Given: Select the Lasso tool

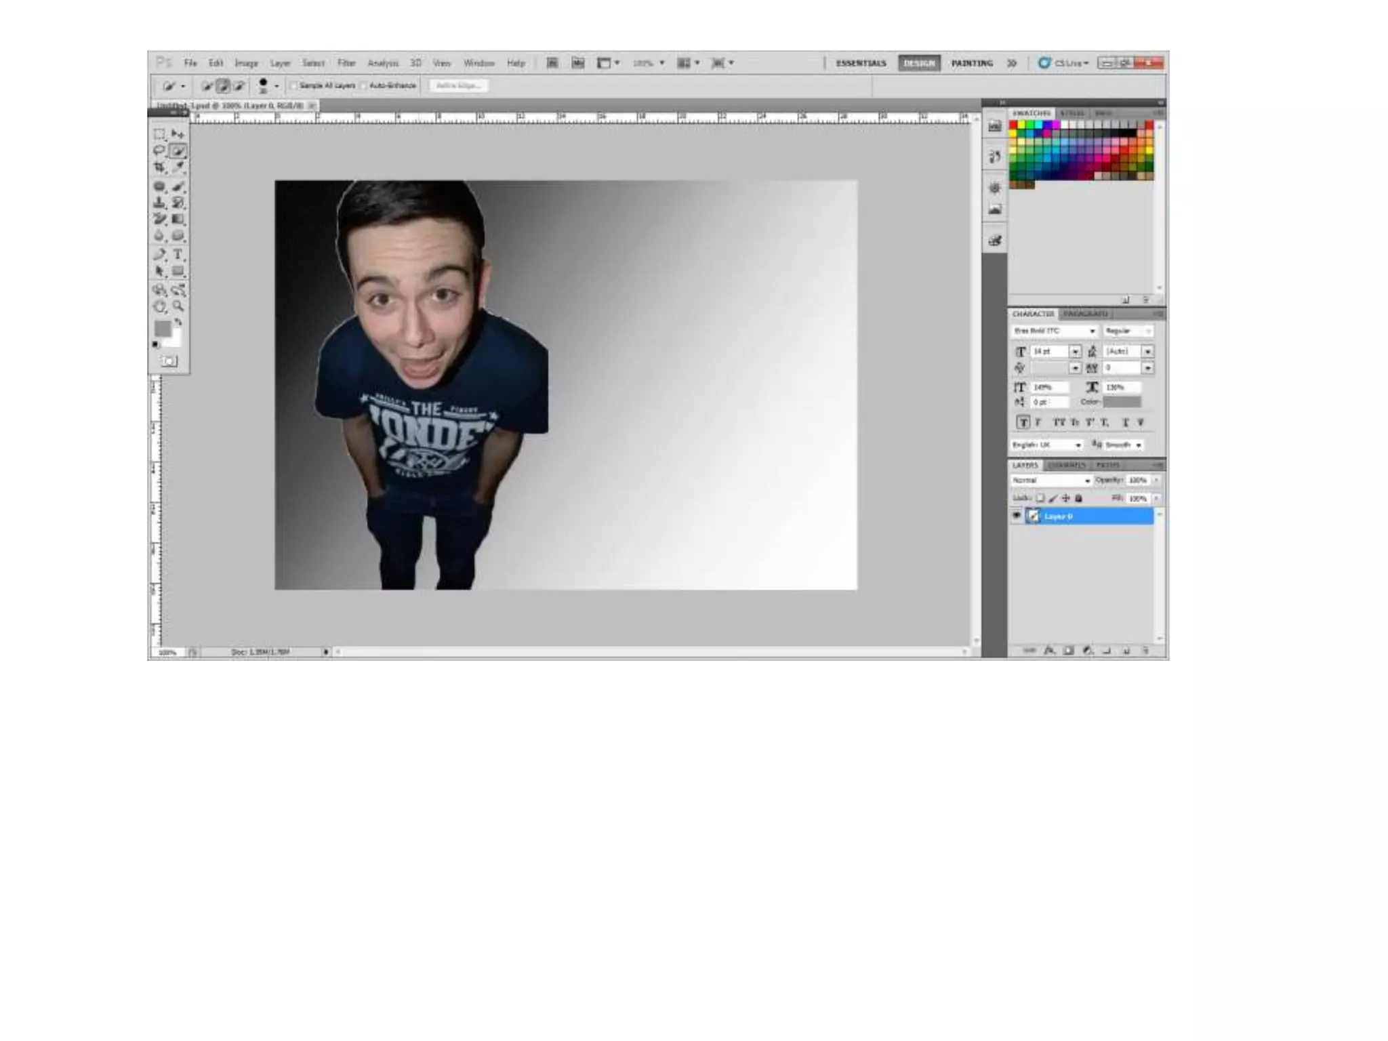Looking at the screenshot, I should click(x=159, y=150).
